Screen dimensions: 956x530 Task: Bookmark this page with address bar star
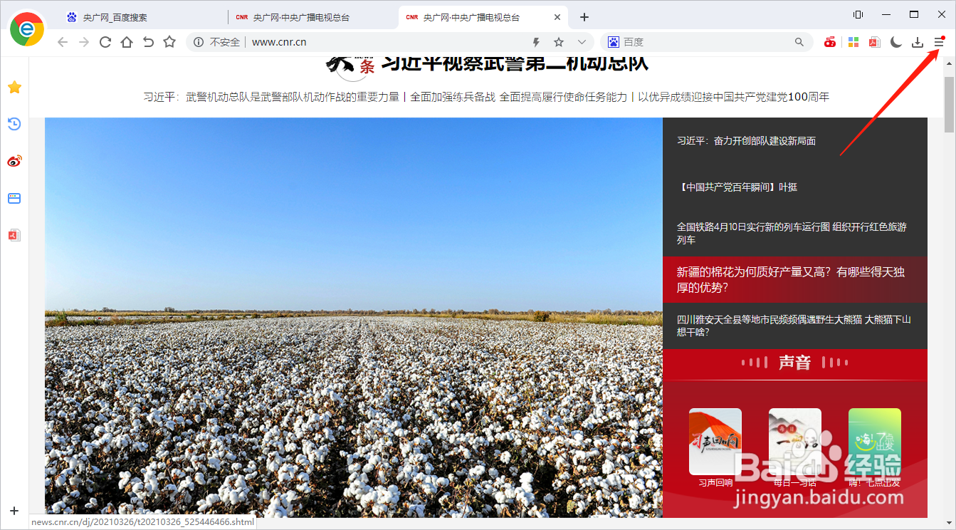click(x=559, y=42)
